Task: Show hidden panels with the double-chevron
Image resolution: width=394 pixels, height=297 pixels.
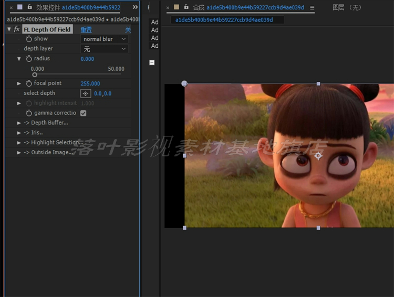Action: click(x=135, y=7)
